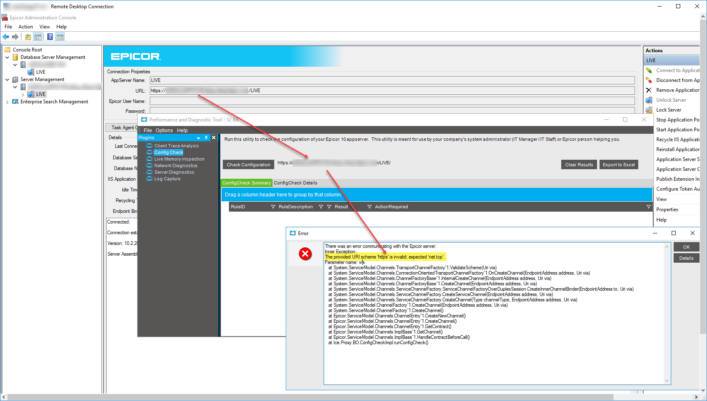Click the Epicor User Name field
The image size is (707, 401).
click(x=392, y=101)
